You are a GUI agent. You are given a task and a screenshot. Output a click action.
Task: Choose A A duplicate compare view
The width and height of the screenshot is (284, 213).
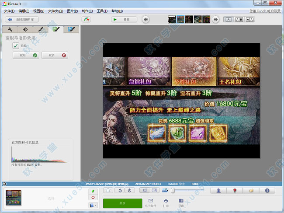[249, 20]
